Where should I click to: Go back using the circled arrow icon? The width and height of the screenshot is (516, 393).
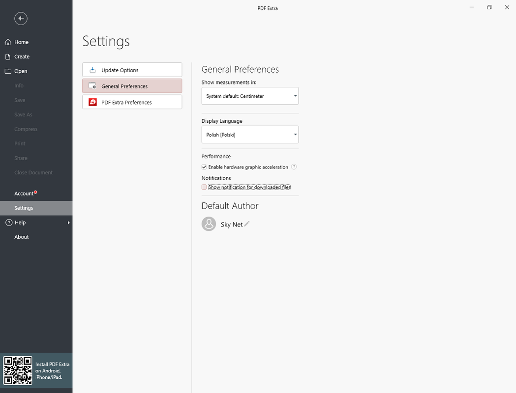[x=21, y=18]
